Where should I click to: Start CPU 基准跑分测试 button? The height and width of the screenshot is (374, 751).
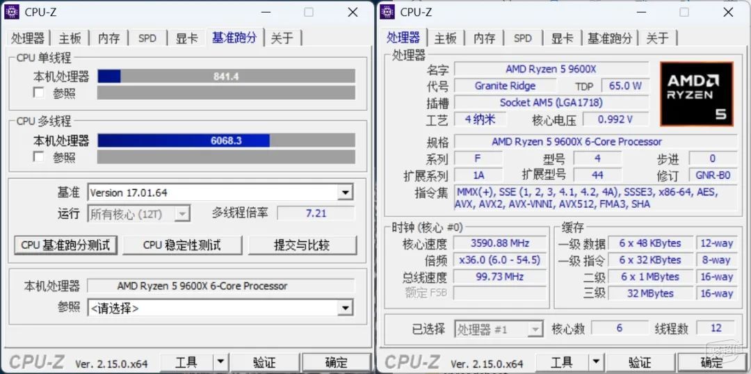coord(65,245)
